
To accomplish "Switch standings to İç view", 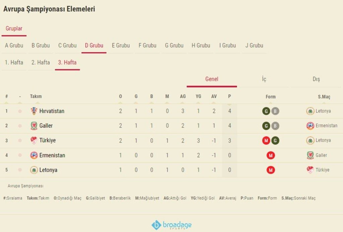I will [x=264, y=79].
